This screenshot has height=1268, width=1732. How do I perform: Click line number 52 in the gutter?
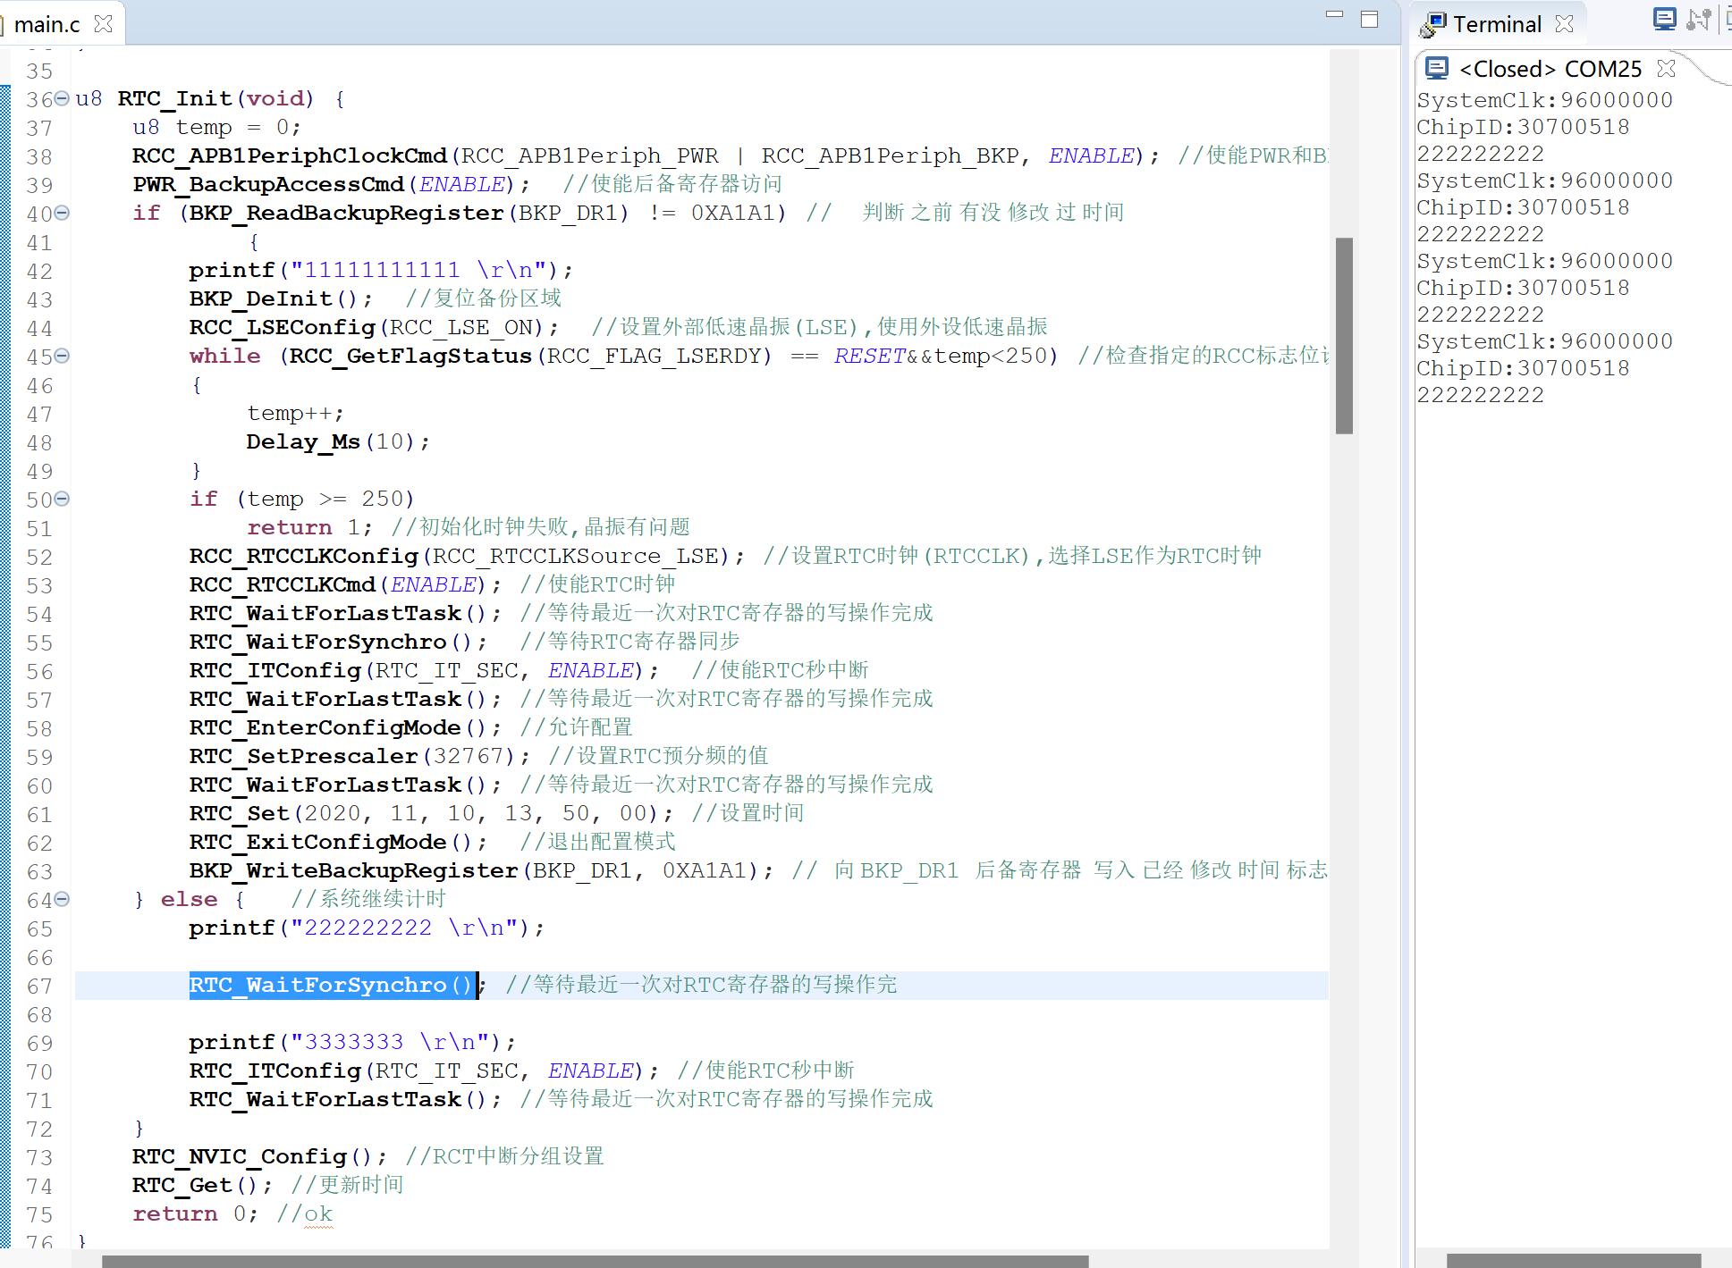[39, 557]
